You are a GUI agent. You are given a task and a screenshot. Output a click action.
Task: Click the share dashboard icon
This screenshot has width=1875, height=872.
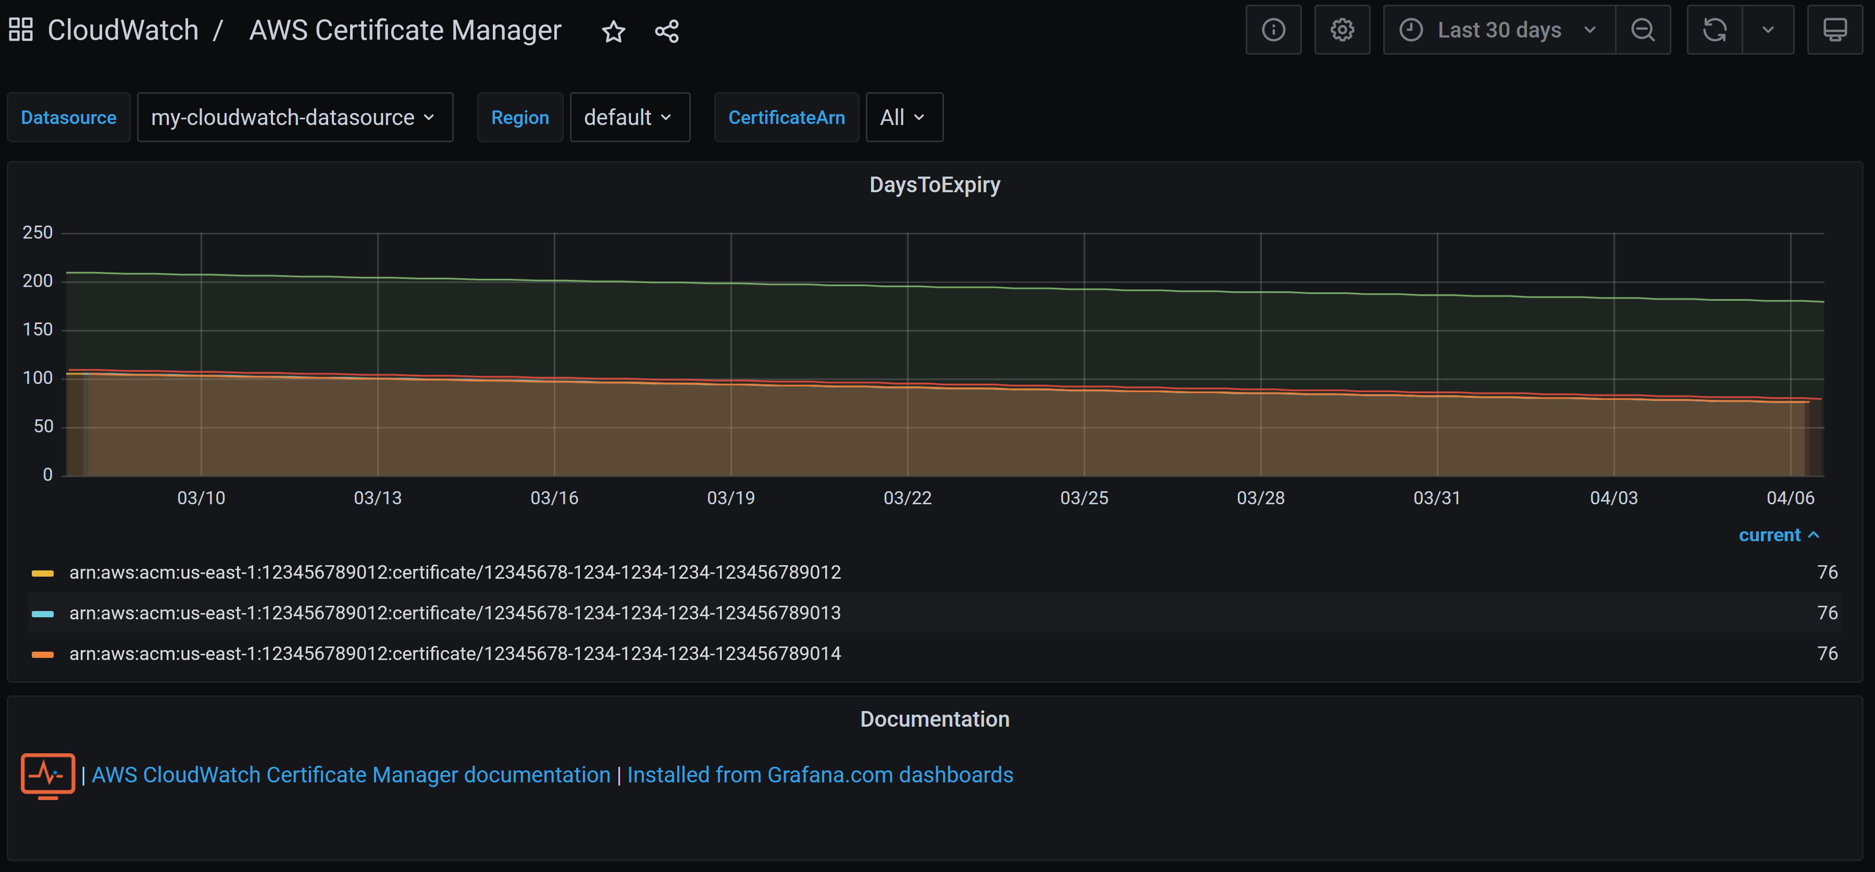(x=667, y=31)
